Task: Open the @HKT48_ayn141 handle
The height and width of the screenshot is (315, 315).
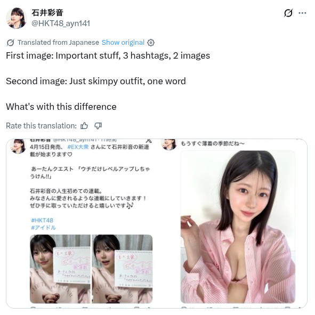Action: [x=61, y=23]
